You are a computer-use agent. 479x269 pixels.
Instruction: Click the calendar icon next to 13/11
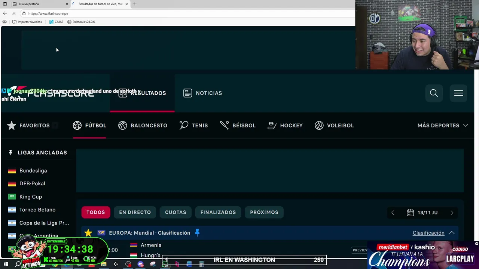coord(410,213)
